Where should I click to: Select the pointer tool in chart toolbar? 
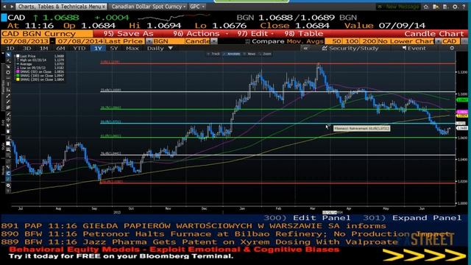8,55
